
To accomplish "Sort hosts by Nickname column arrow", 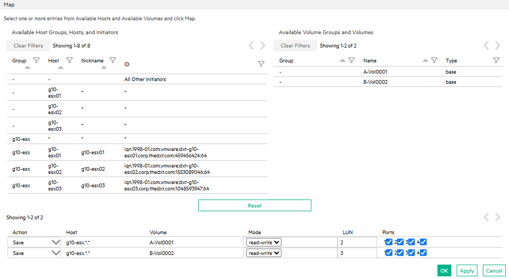I will [104, 67].
